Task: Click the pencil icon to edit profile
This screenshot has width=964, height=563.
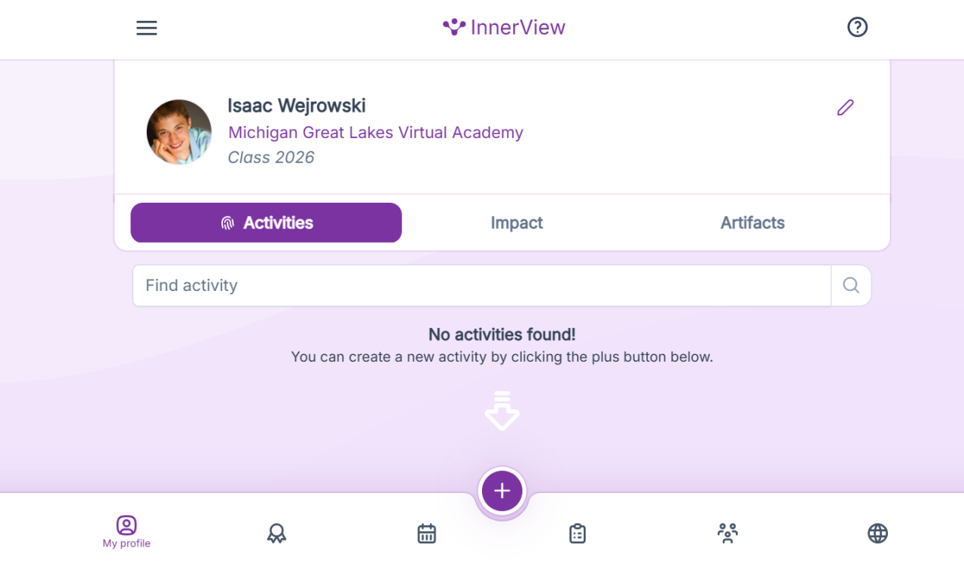Action: (x=845, y=108)
